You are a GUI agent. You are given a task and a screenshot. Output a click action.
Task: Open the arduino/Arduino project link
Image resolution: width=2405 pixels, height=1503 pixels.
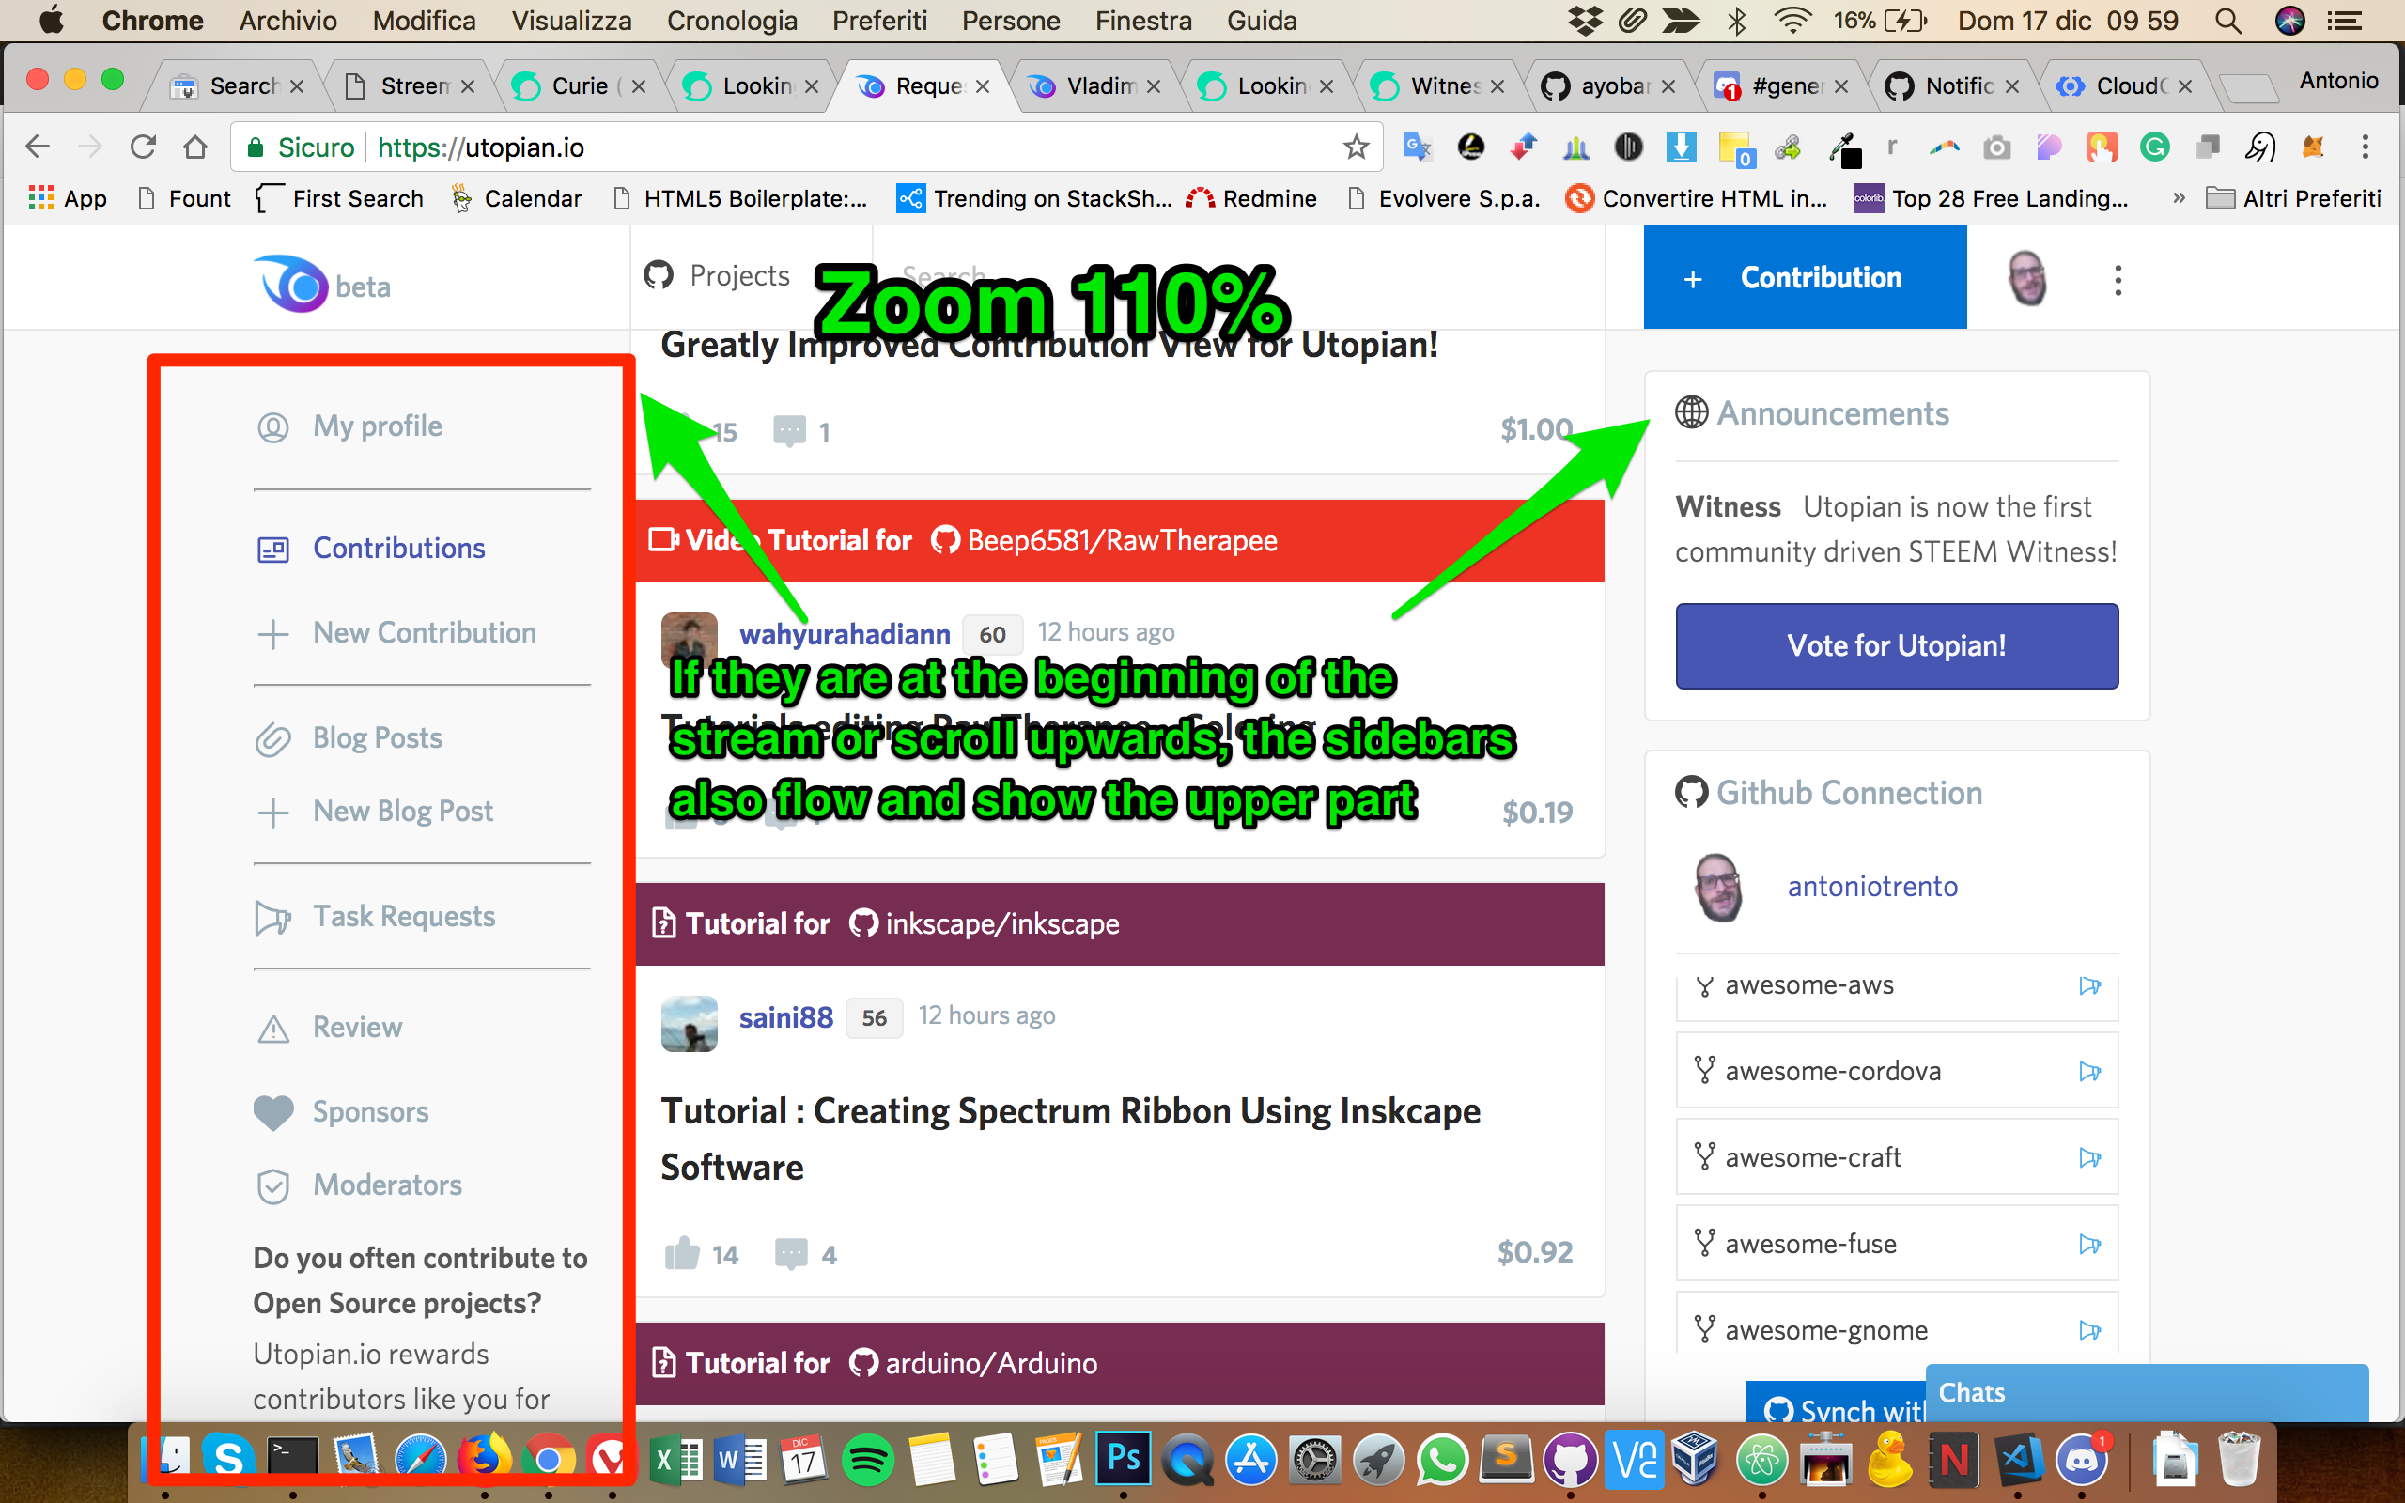tap(991, 1364)
